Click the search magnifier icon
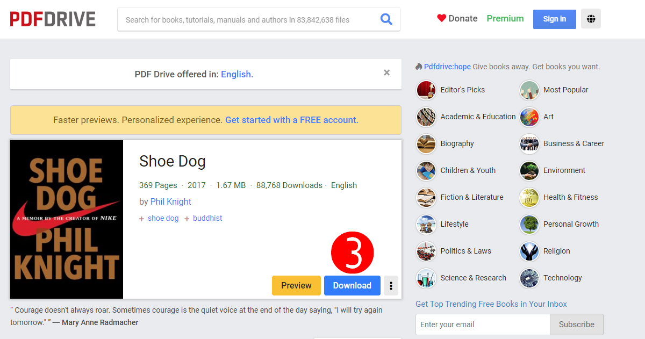 (386, 19)
